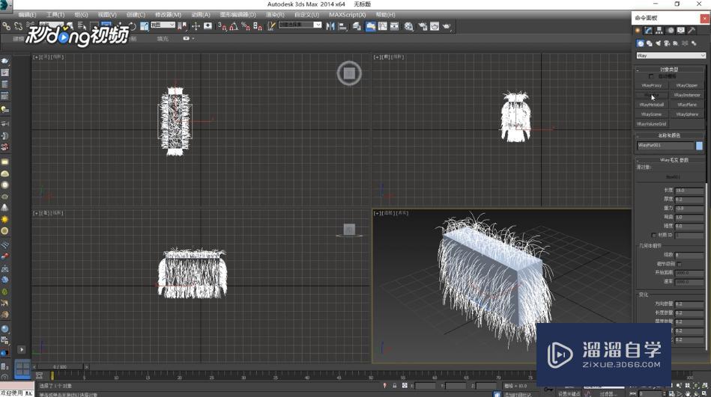
Task: Open the VRay category dropdown
Action: (x=671, y=55)
